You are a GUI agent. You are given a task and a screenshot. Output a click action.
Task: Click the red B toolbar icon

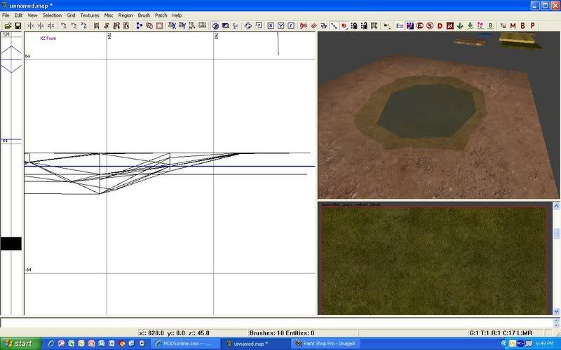click(x=522, y=26)
